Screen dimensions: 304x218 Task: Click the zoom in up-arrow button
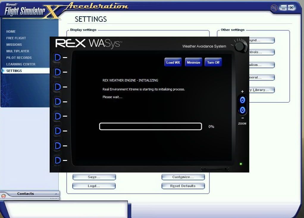tap(242, 100)
